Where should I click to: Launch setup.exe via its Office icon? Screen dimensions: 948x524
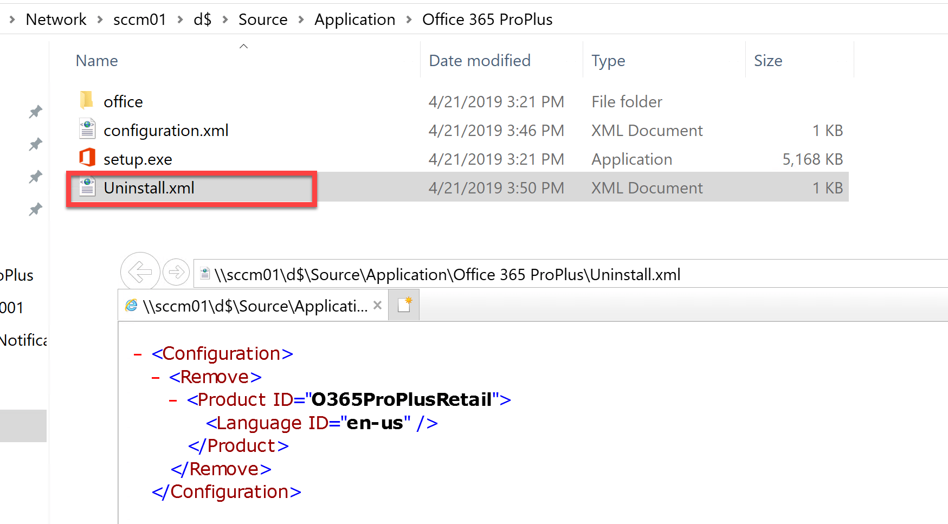87,158
